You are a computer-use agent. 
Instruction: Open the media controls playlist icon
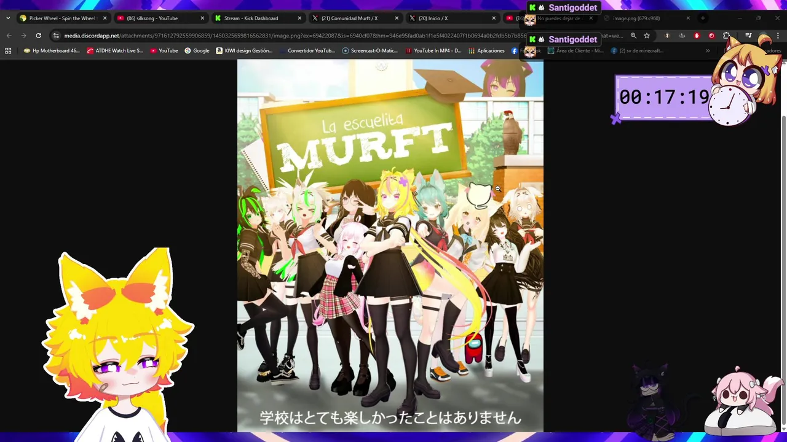tap(748, 36)
